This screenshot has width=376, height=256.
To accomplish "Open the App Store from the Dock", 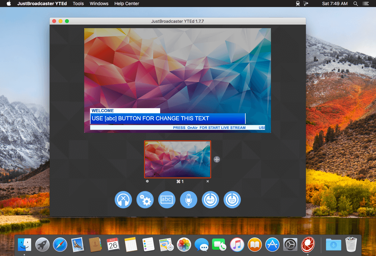I will [x=273, y=245].
